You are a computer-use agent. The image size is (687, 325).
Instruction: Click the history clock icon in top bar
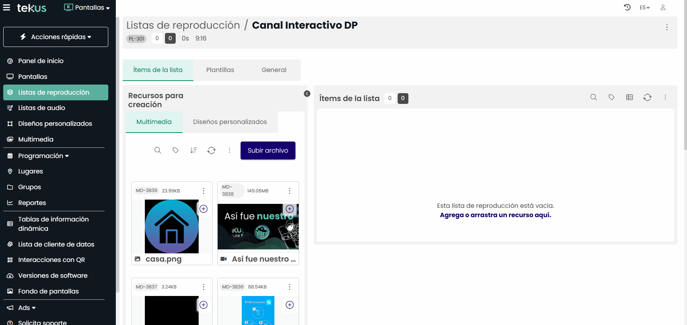(x=627, y=7)
